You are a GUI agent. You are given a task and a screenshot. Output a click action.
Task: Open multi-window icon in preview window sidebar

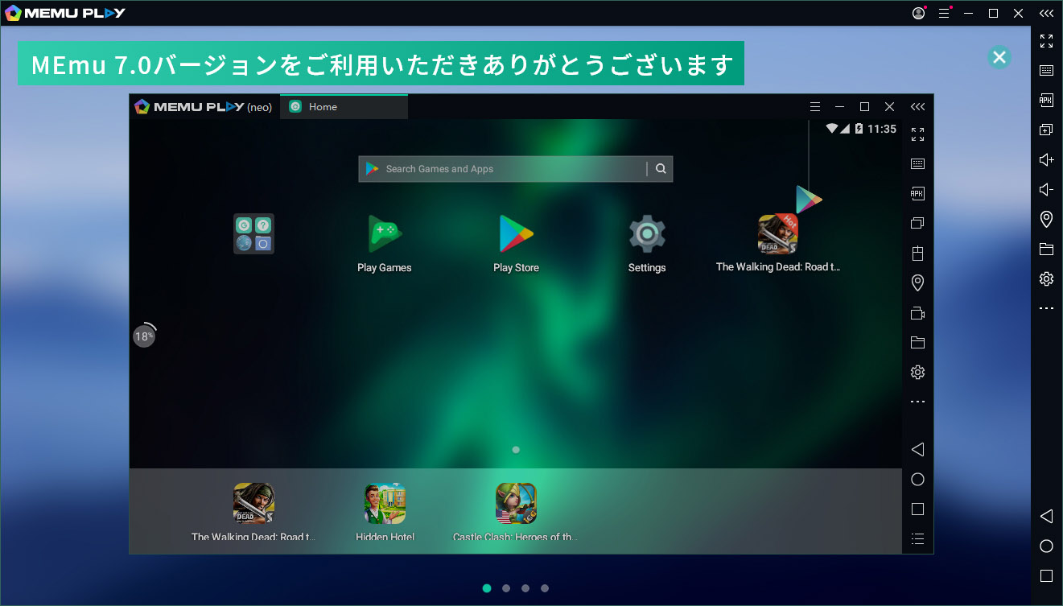click(x=917, y=223)
